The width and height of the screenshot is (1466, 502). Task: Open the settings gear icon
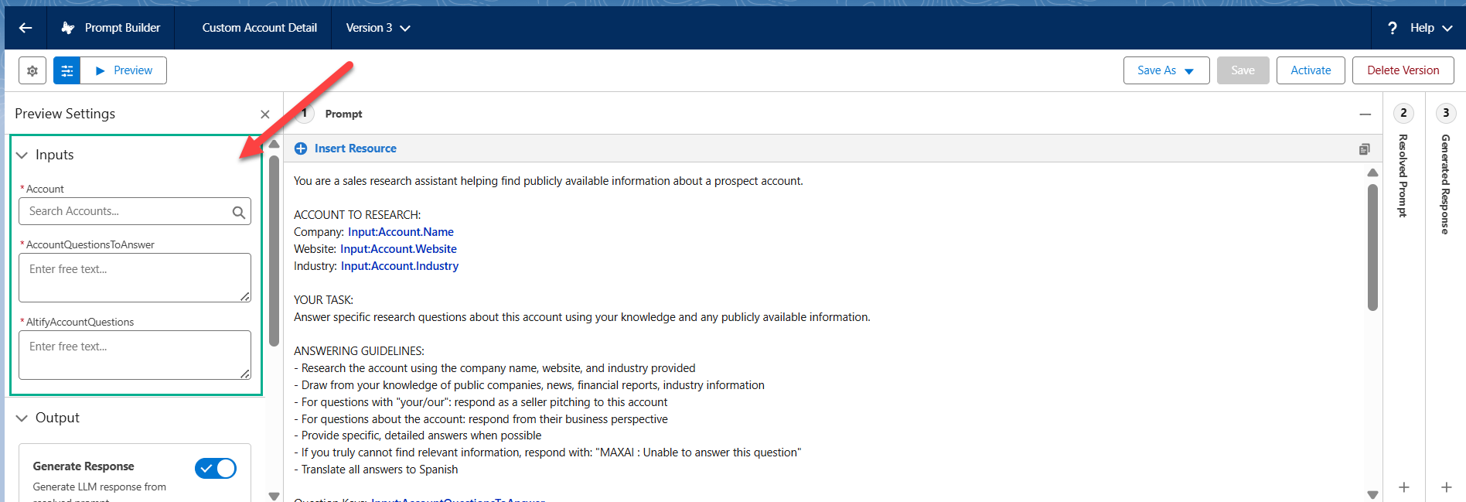(x=32, y=70)
